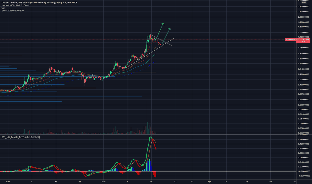
Task: Click the 26 date label on time axis
Action: click(295, 182)
